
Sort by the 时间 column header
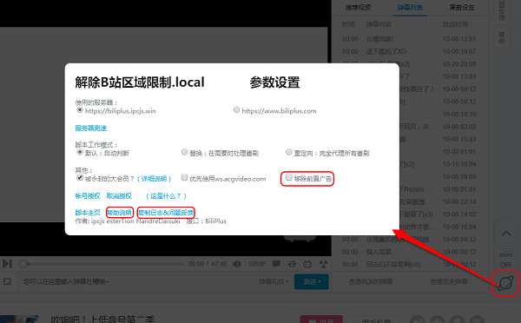tap(348, 24)
